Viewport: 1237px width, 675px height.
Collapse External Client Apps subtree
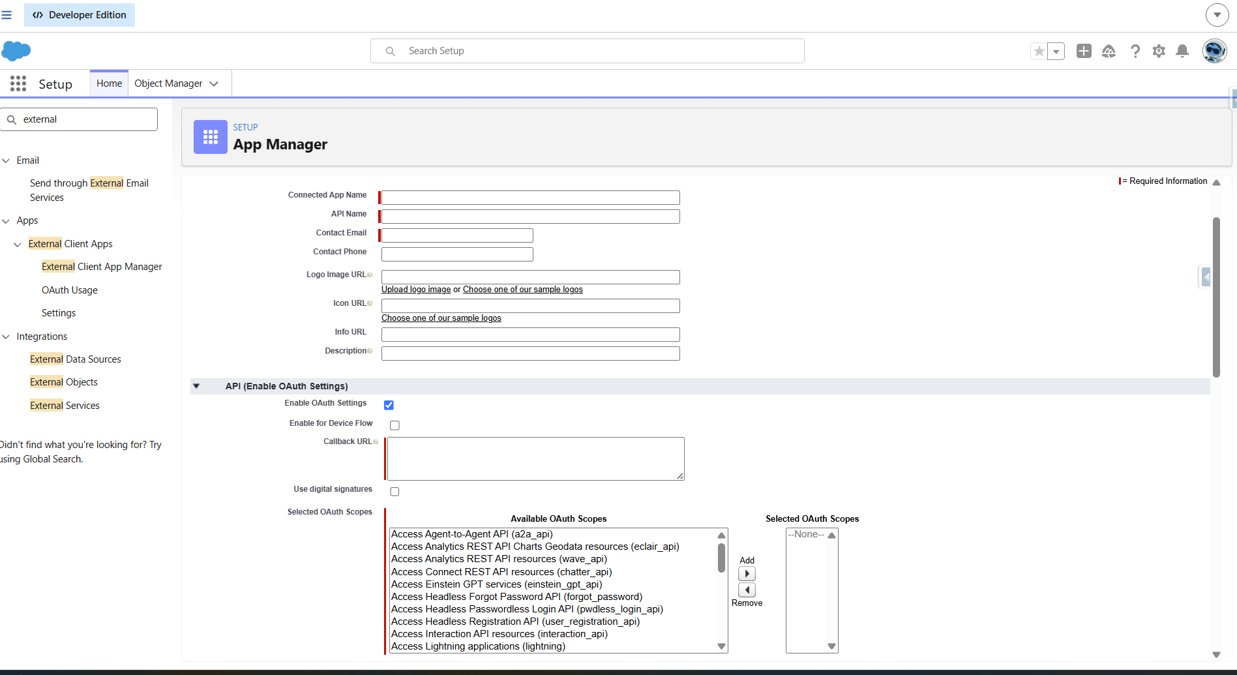coord(18,245)
